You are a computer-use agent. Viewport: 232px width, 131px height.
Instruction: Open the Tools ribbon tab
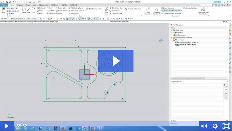pos(28,5)
